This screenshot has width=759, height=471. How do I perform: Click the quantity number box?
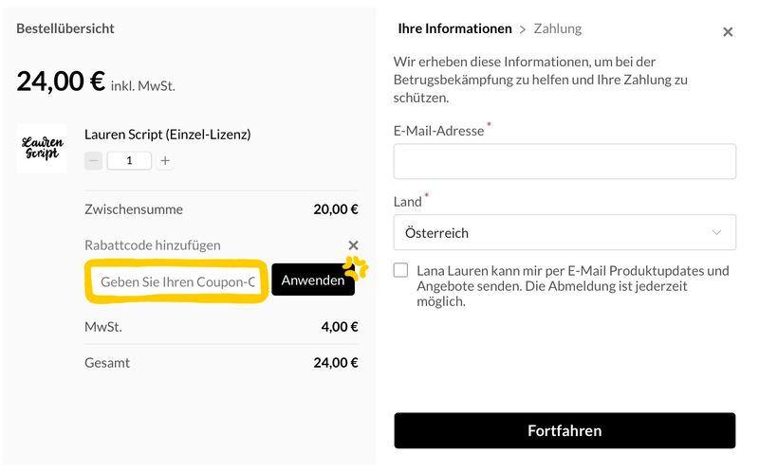tap(129, 161)
